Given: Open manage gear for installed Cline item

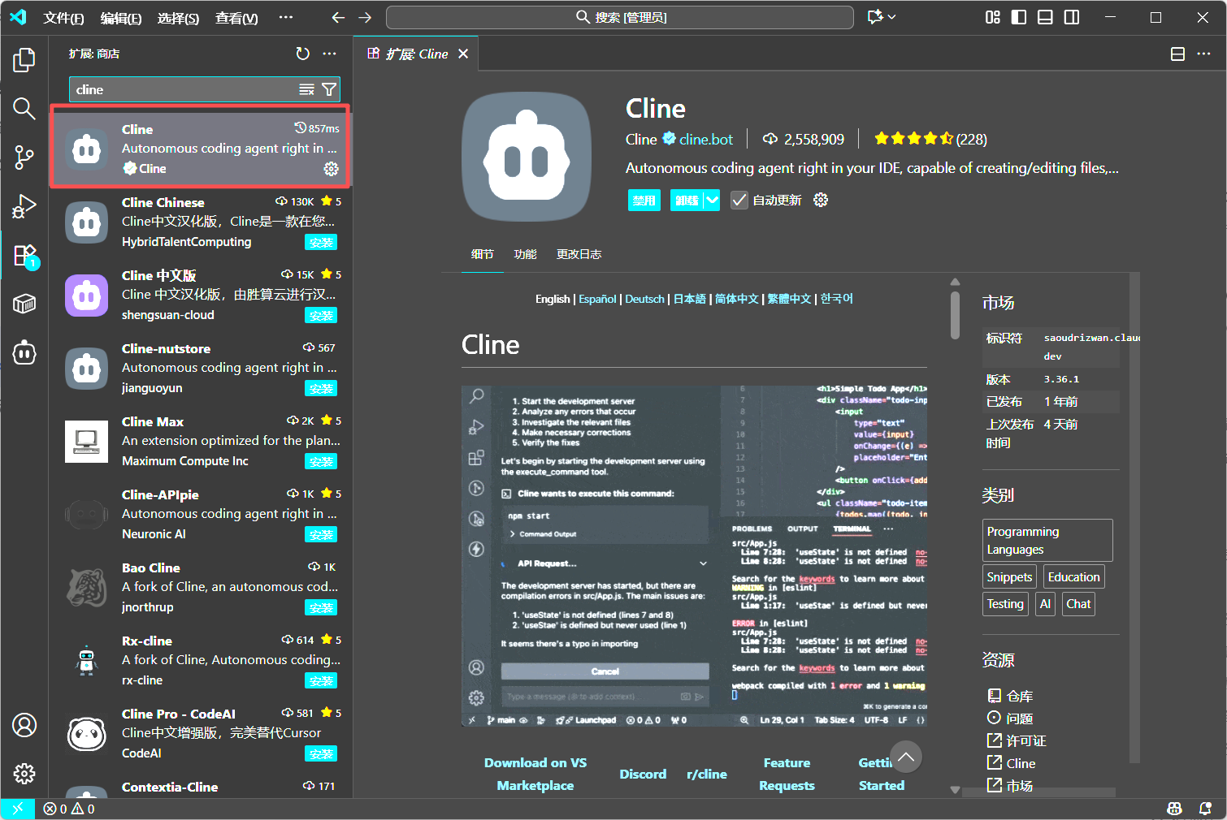Looking at the screenshot, I should coord(331,168).
